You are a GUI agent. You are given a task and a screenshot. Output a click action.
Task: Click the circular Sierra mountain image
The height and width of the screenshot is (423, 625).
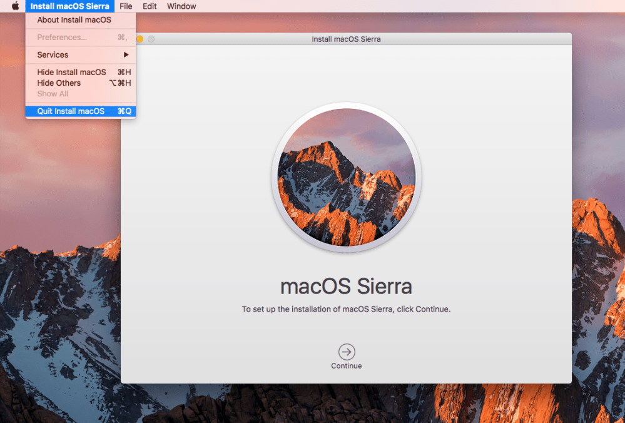(346, 178)
